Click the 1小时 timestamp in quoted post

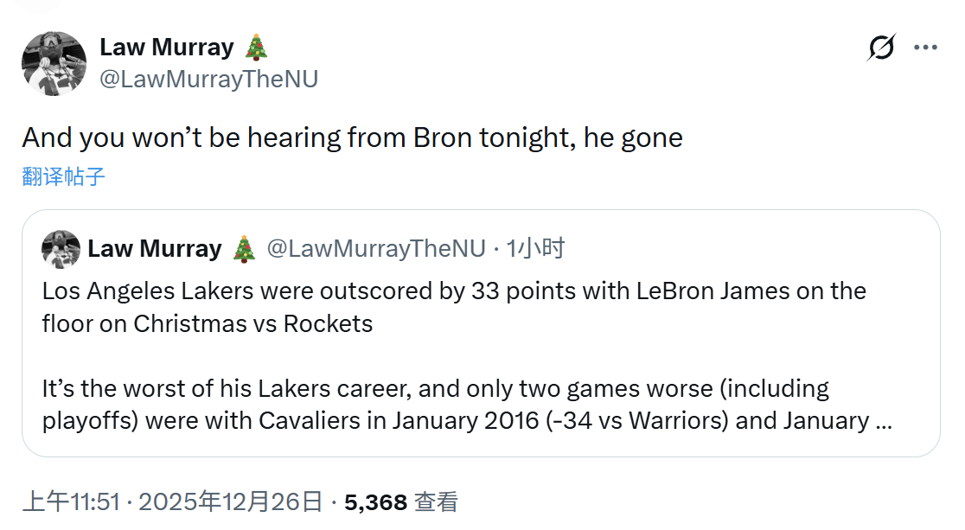tap(535, 249)
